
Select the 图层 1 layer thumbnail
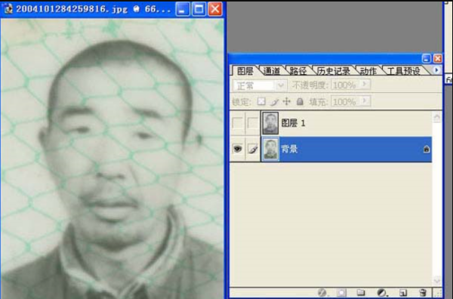pos(270,123)
